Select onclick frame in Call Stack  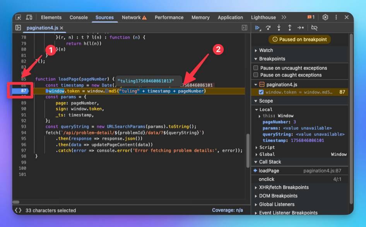tap(300, 179)
